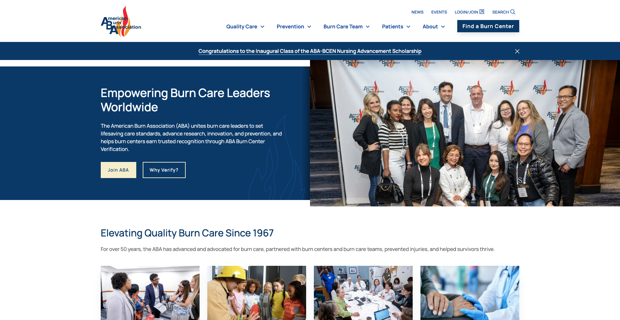The image size is (620, 320).
Task: Expand the Burn Care Team chevron
Action: [x=368, y=27]
